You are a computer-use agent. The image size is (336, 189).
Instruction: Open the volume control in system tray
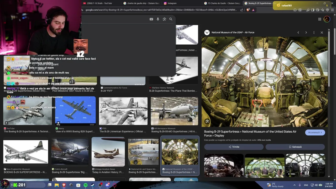coord(316,185)
